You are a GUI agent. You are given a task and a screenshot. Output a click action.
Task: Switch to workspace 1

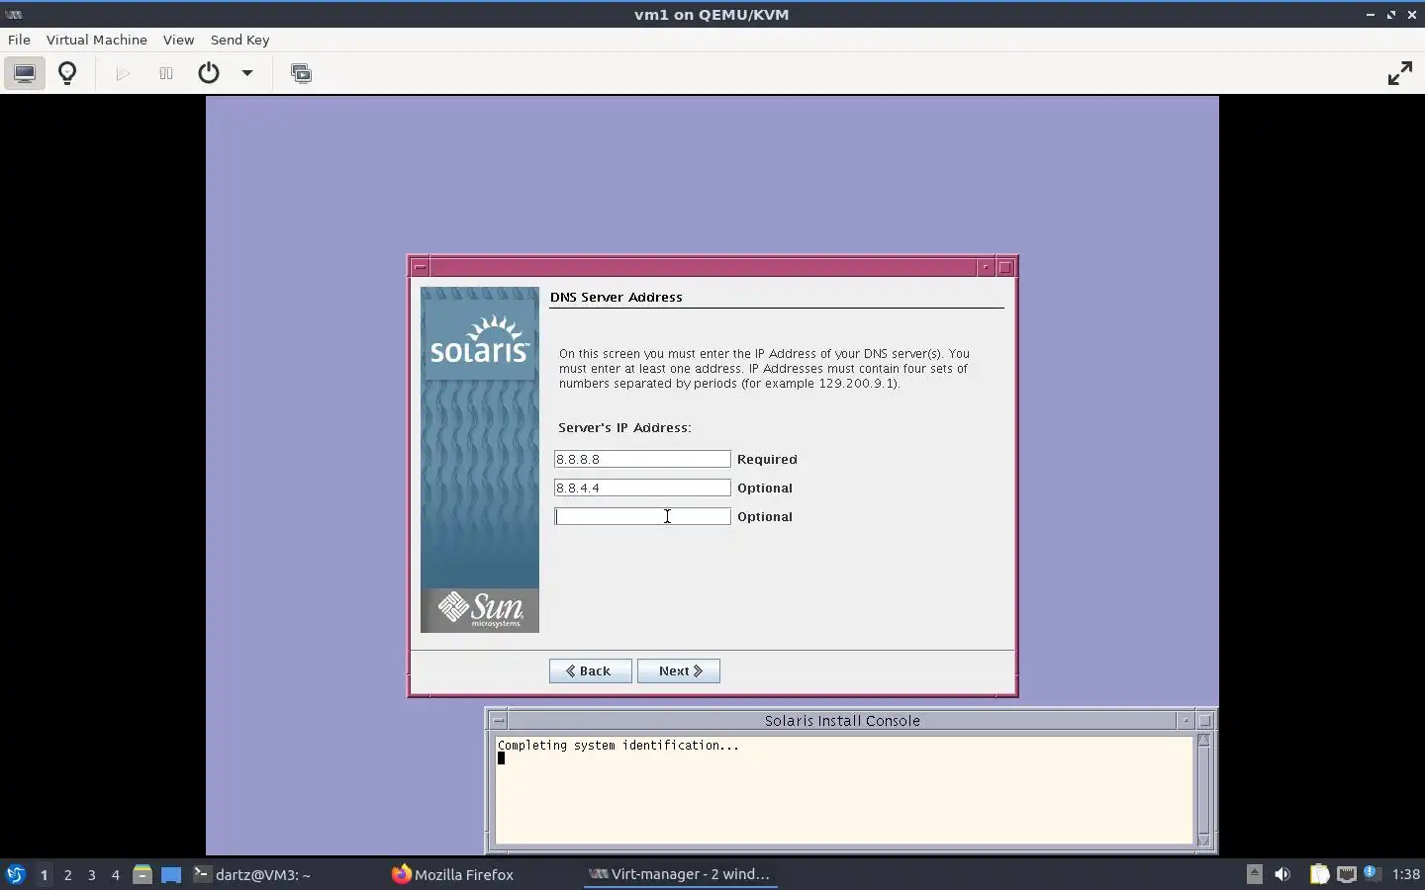click(44, 874)
